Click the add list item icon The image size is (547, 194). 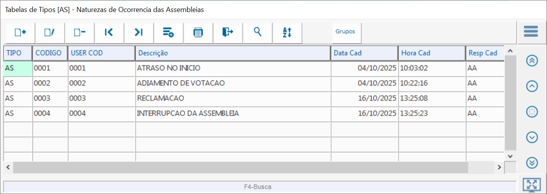(168, 33)
